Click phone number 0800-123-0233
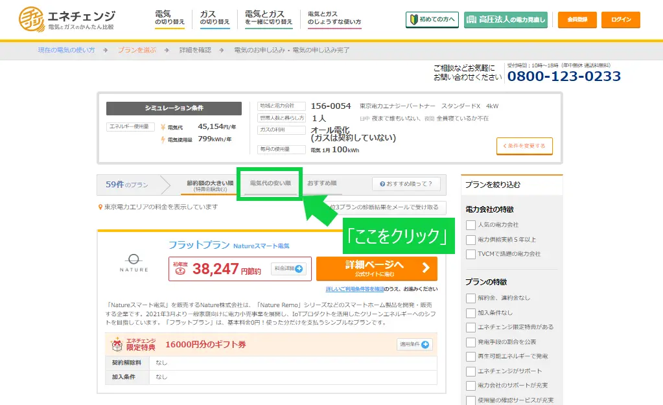Screen dimensions: 663x405 [564, 76]
